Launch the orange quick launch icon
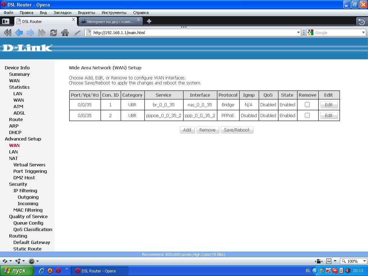Image resolution: width=368 pixels, height=276 pixels. (x=50, y=271)
